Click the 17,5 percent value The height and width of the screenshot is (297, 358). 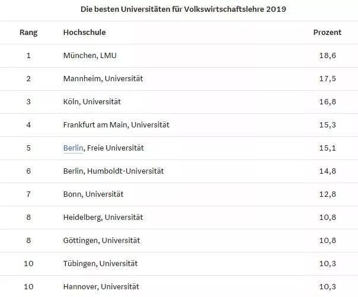[x=327, y=79]
